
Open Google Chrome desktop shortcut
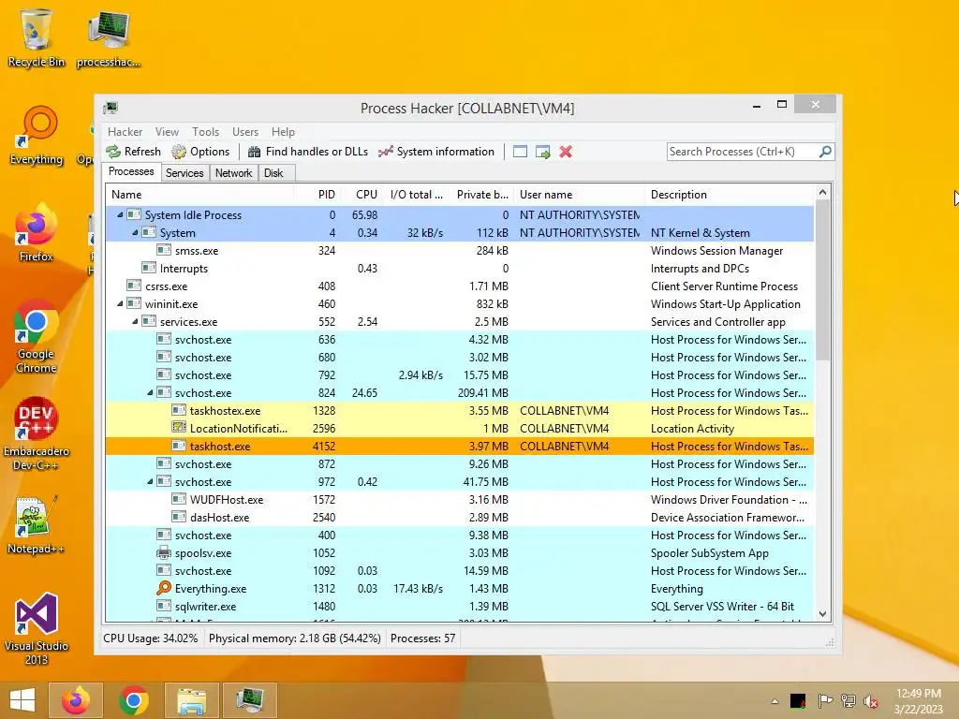pos(37,337)
